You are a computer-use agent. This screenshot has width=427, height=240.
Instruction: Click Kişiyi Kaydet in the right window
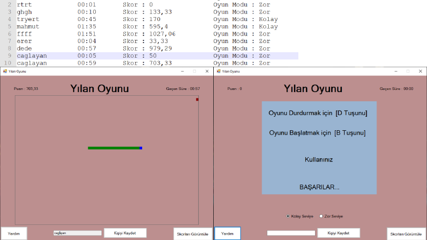(339, 233)
